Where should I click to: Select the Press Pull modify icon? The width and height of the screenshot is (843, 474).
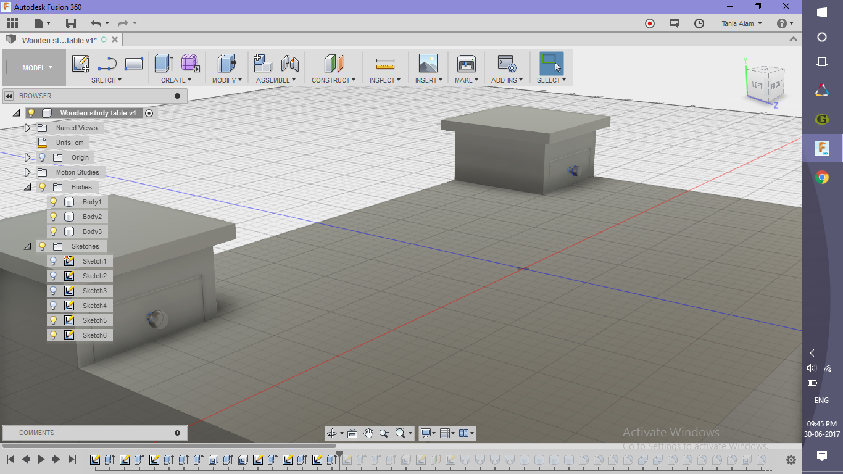click(226, 63)
